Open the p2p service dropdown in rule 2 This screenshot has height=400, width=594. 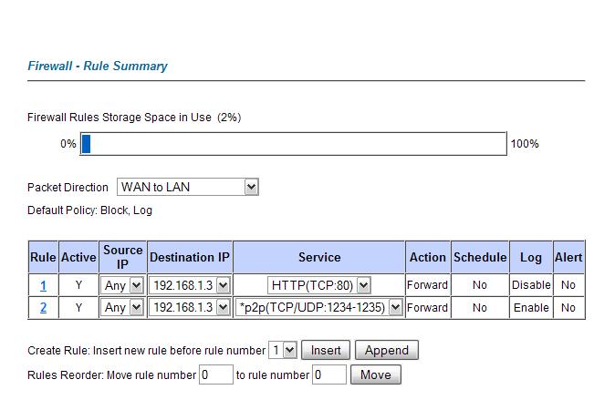318,308
